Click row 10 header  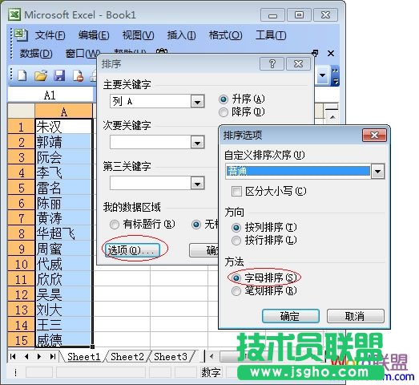21,264
